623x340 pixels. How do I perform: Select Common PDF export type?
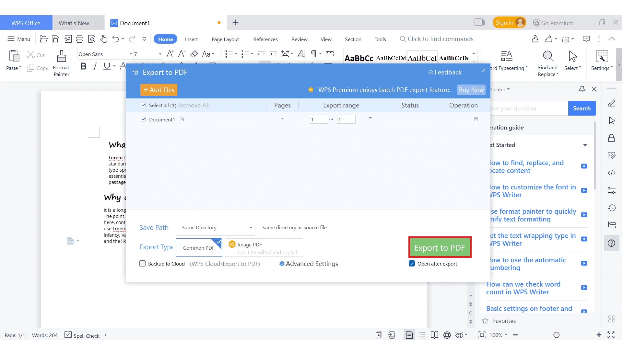(199, 248)
